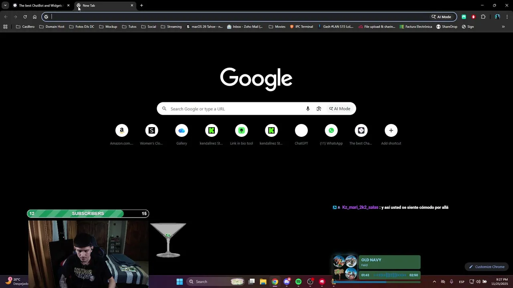
Task: Open The best Cha... shortcut tile
Action: click(x=361, y=135)
